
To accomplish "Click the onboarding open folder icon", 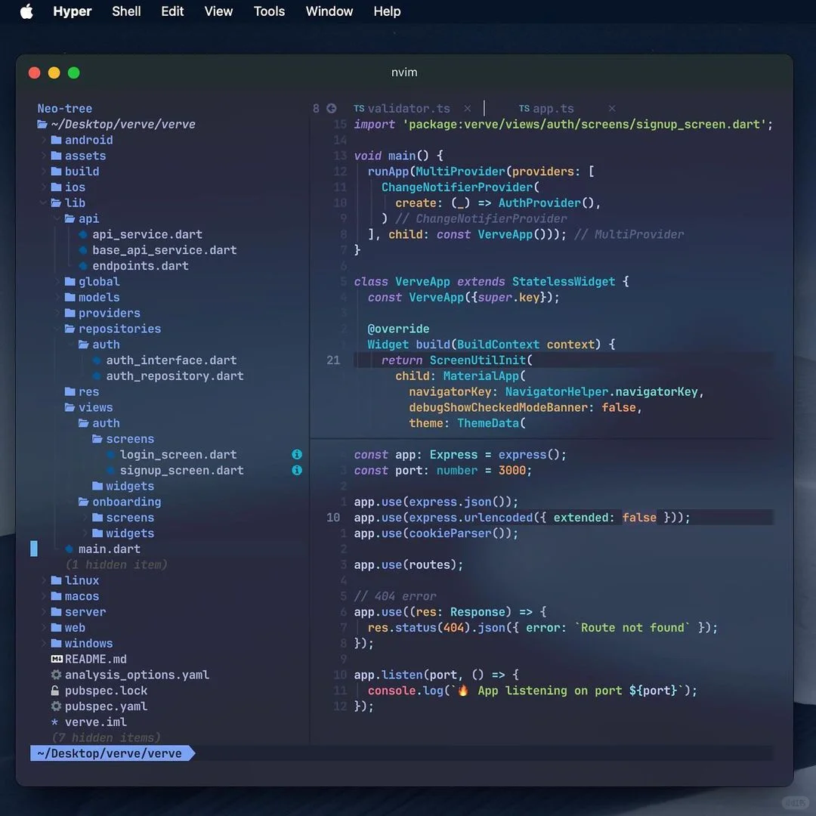I will click(83, 502).
